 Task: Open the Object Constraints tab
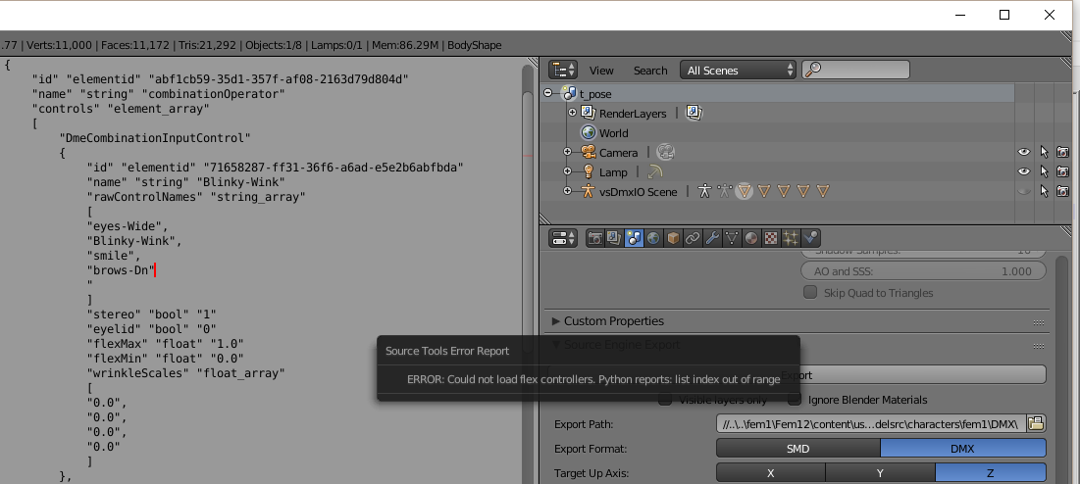coord(693,238)
